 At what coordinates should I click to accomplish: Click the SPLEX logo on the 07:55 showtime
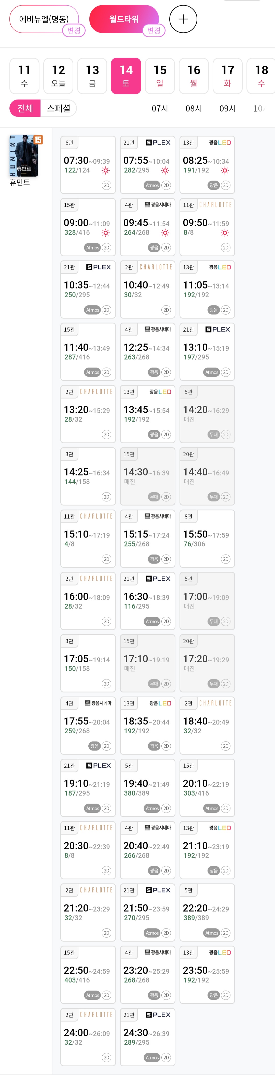pyautogui.click(x=158, y=143)
